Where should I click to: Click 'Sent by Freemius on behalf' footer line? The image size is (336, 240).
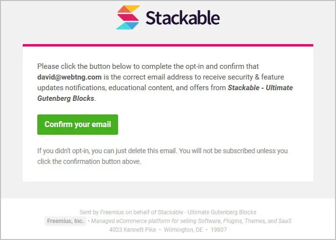(168, 212)
